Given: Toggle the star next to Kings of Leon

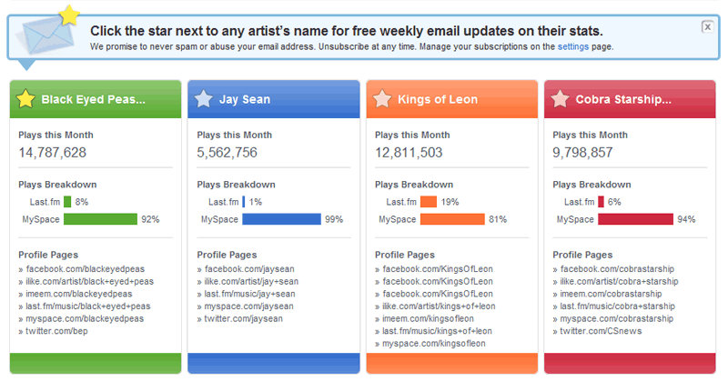Looking at the screenshot, I should coord(382,99).
